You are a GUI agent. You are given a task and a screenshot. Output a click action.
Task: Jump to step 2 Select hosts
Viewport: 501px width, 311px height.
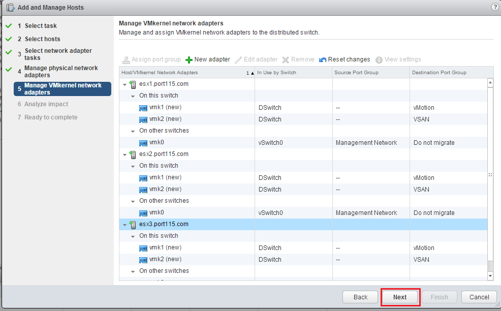coord(42,39)
